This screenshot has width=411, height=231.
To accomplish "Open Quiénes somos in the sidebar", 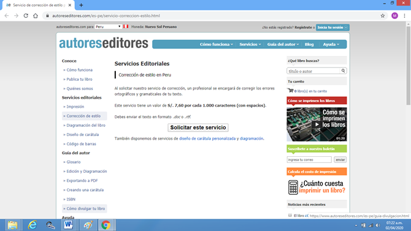I will pos(79,88).
